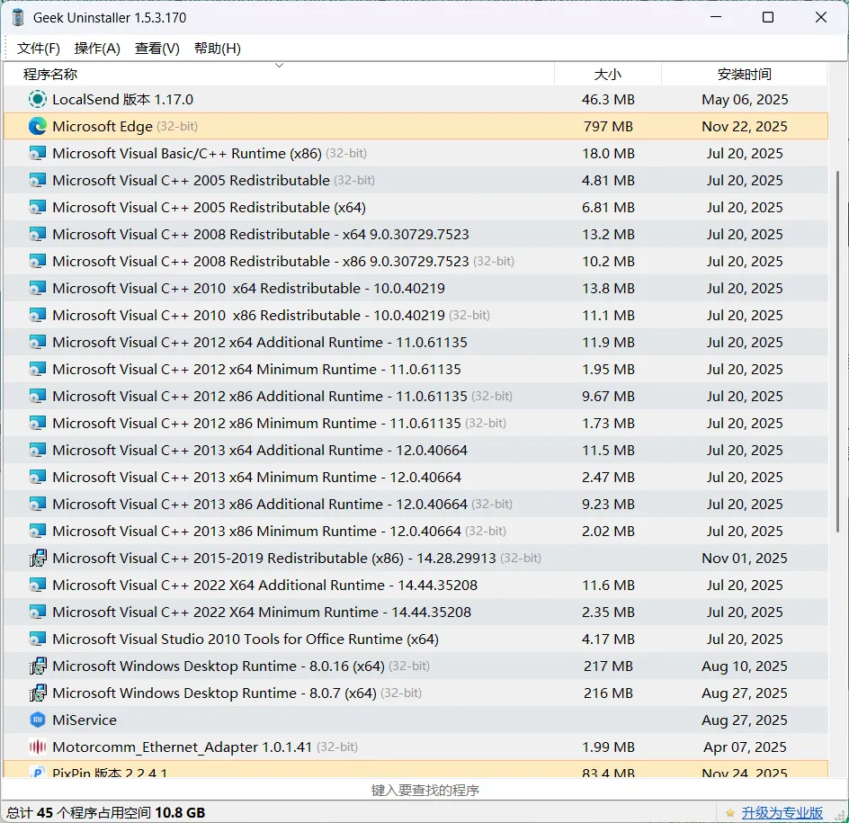
Task: Click the Apr 07, 2025 date cell
Action: pos(745,747)
